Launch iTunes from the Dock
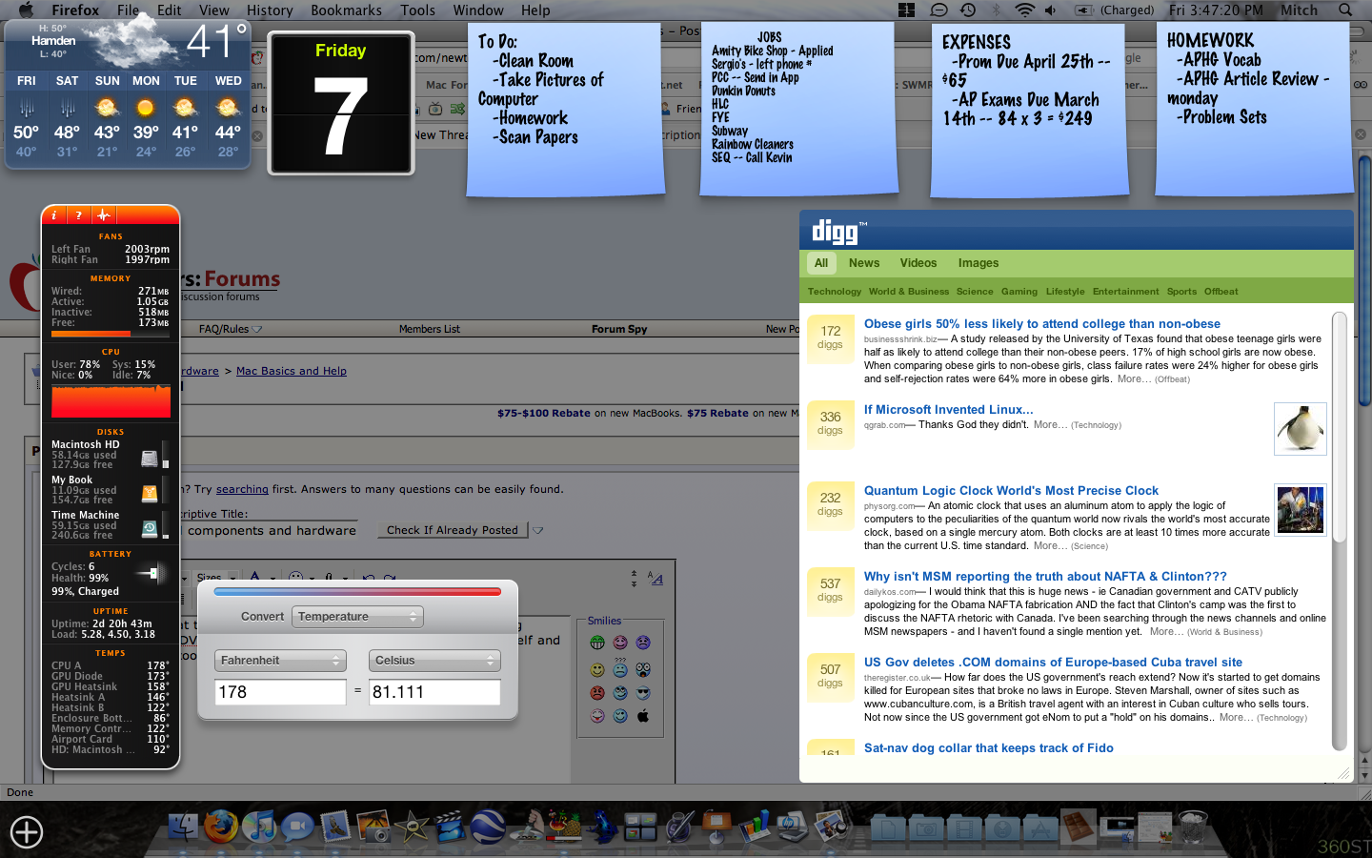The height and width of the screenshot is (858, 1372). tap(258, 826)
